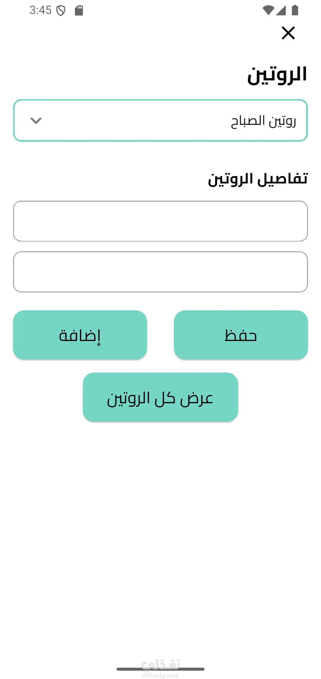Focus the second routine details input field
Screen dimensions: 321x679
[160, 272]
